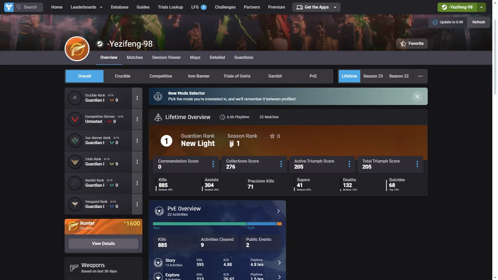Click the update timer clock icon

click(435, 22)
